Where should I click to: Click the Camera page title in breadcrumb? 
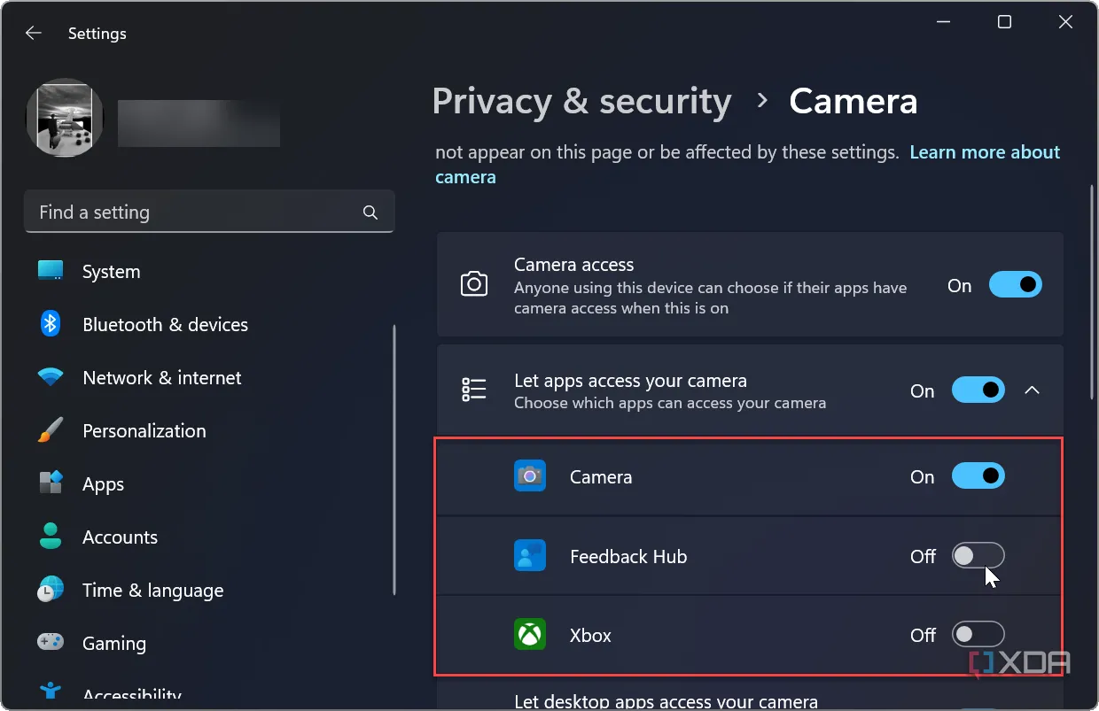(x=853, y=101)
